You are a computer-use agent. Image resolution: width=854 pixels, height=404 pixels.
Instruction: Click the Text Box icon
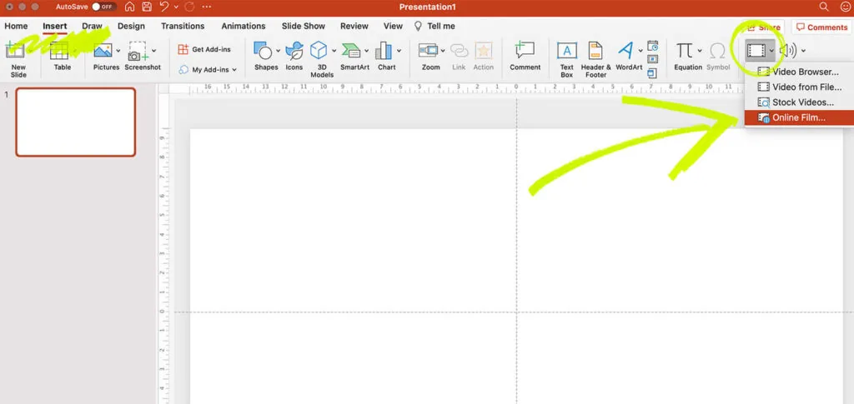point(567,51)
